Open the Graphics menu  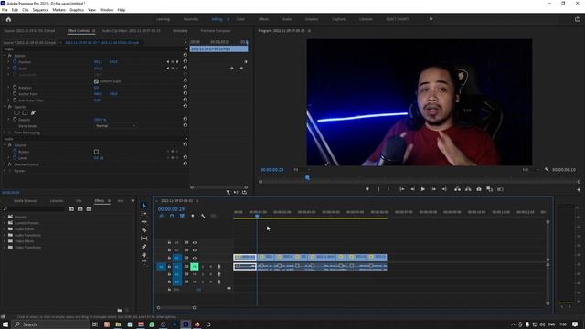pos(77,10)
